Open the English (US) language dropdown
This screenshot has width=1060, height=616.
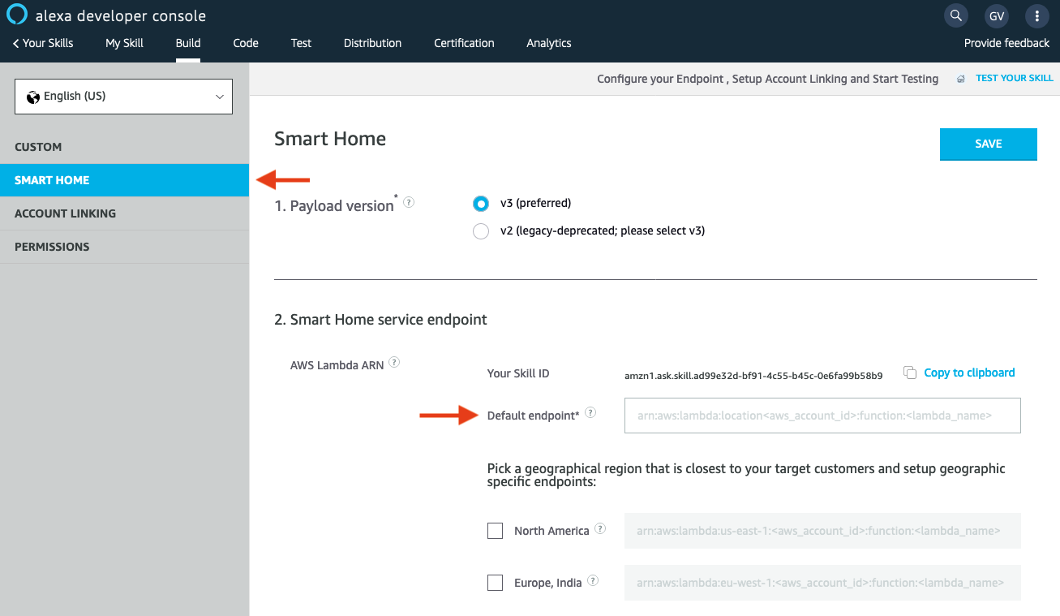click(123, 97)
